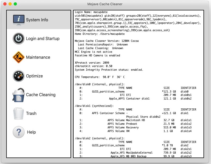Viewport: 211px width, 164px height.
Task: Click the 'Apple_APFS Container disk1' row
Action: click(x=135, y=99)
